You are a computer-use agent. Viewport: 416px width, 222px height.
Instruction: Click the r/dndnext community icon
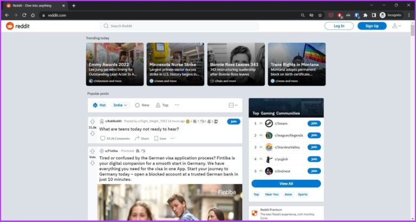pos(269,171)
